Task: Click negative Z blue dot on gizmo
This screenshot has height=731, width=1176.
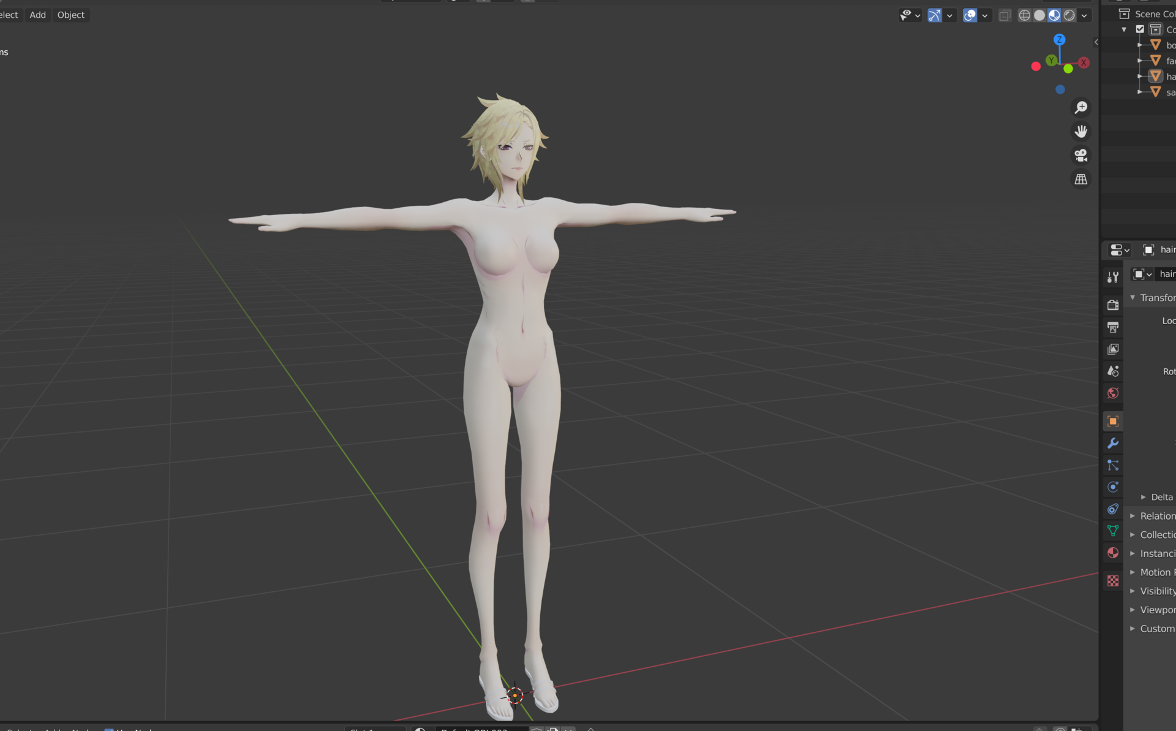Action: pos(1060,89)
